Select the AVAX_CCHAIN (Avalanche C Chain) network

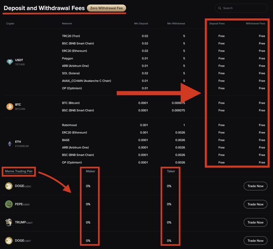click(x=87, y=81)
